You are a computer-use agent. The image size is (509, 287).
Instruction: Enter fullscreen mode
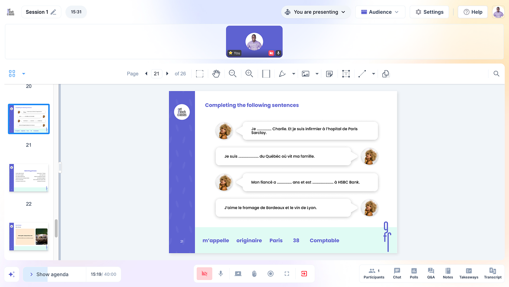click(287, 274)
